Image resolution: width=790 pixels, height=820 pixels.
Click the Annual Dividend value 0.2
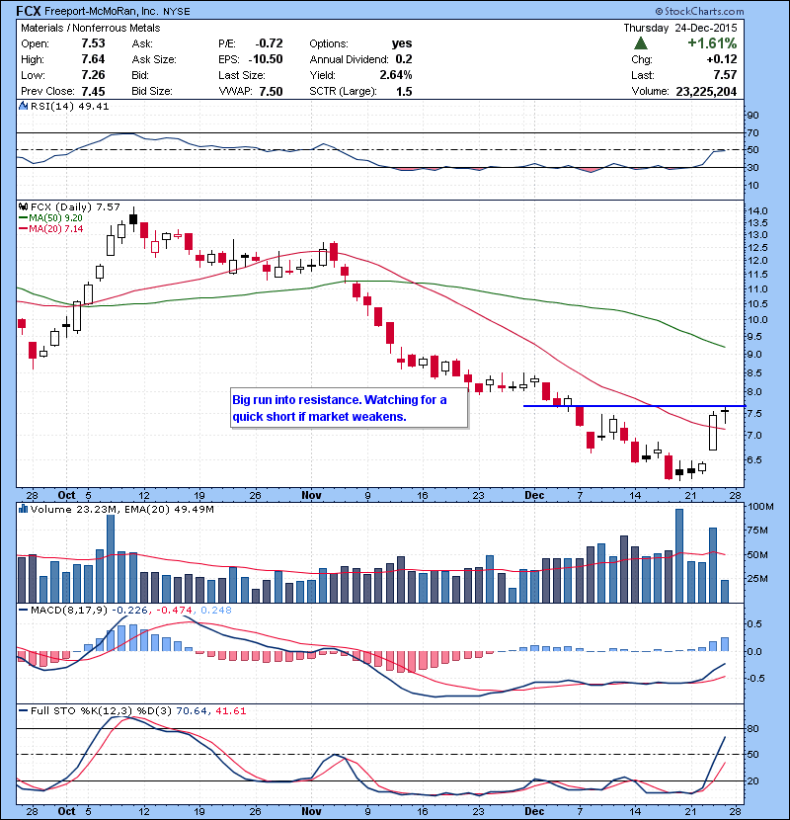[x=404, y=59]
